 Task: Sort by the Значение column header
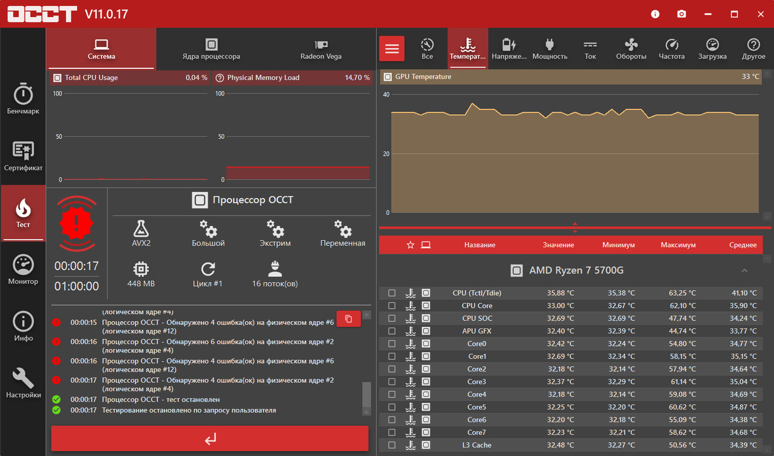[x=558, y=245]
